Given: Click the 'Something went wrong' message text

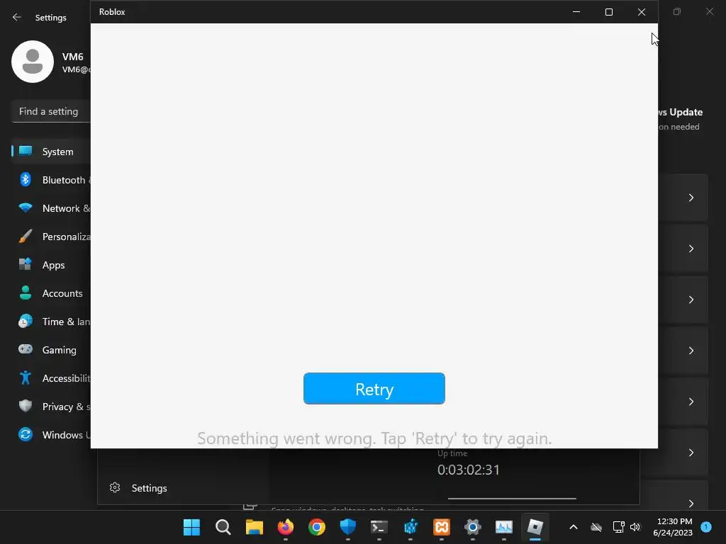Looking at the screenshot, I should coord(374,438).
